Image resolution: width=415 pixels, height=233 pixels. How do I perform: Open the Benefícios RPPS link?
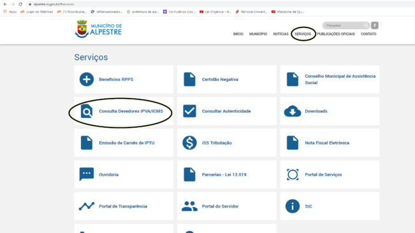116,79
